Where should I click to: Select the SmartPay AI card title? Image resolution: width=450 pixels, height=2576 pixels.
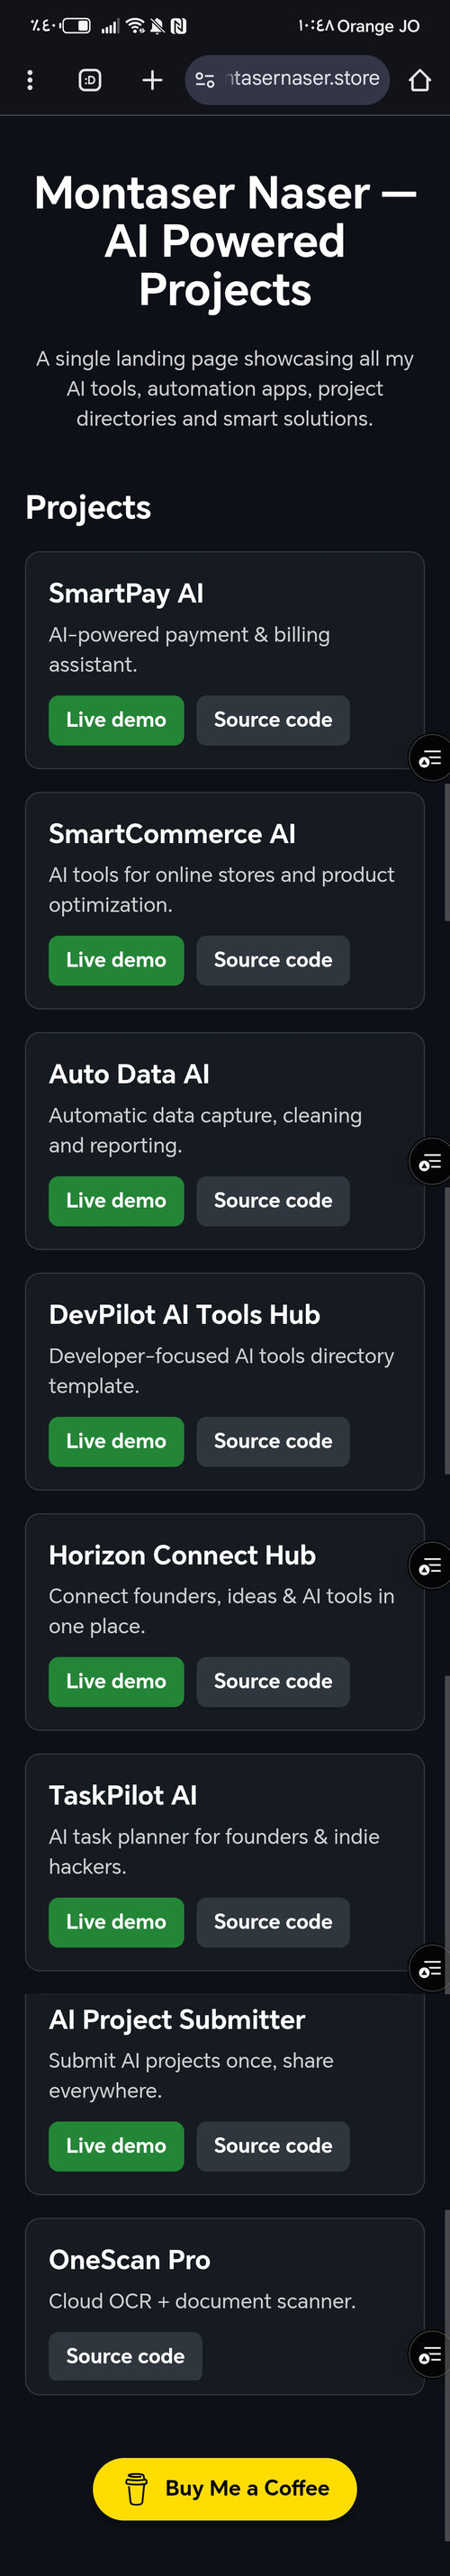tap(126, 593)
